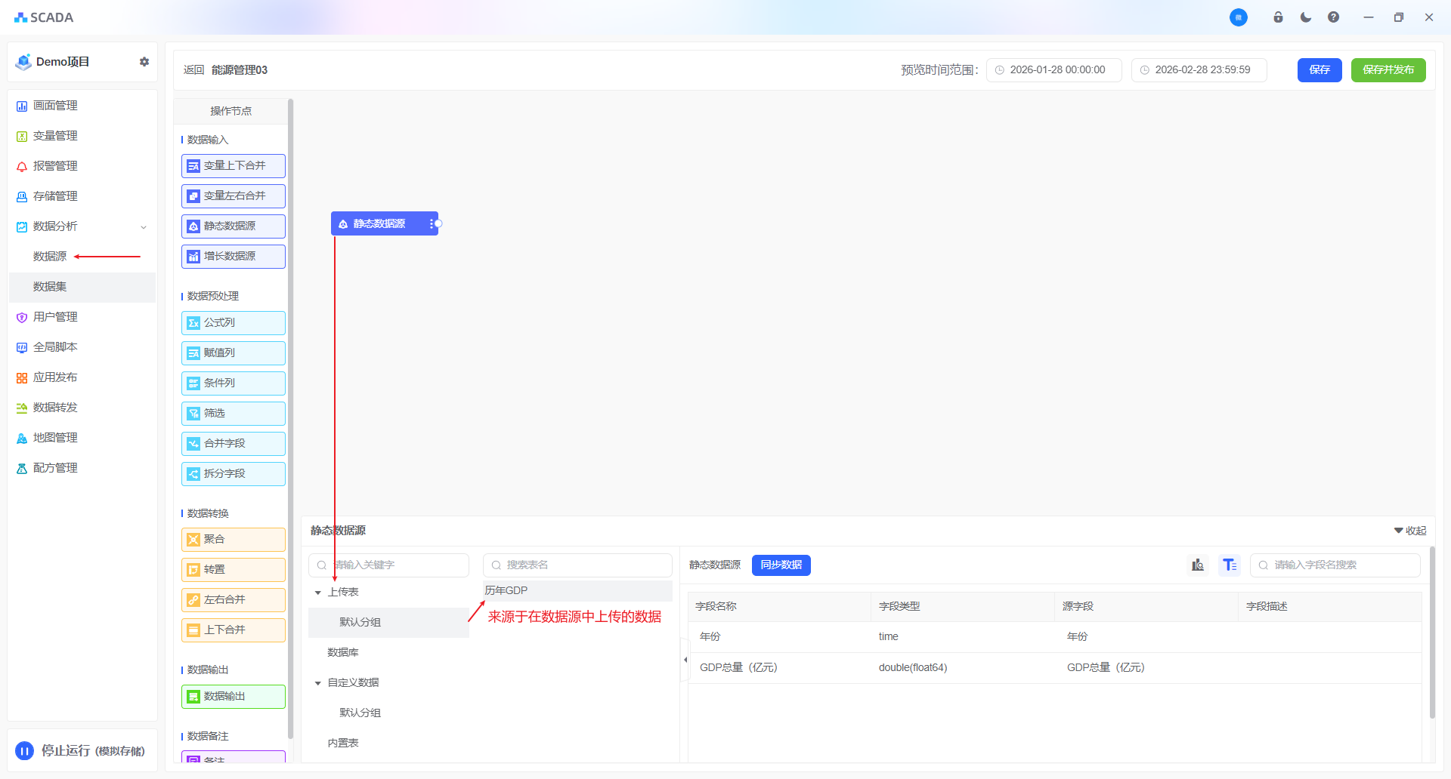The image size is (1451, 779).
Task: Click the three-dot menu on the 静态数据源 node
Action: coord(431,224)
